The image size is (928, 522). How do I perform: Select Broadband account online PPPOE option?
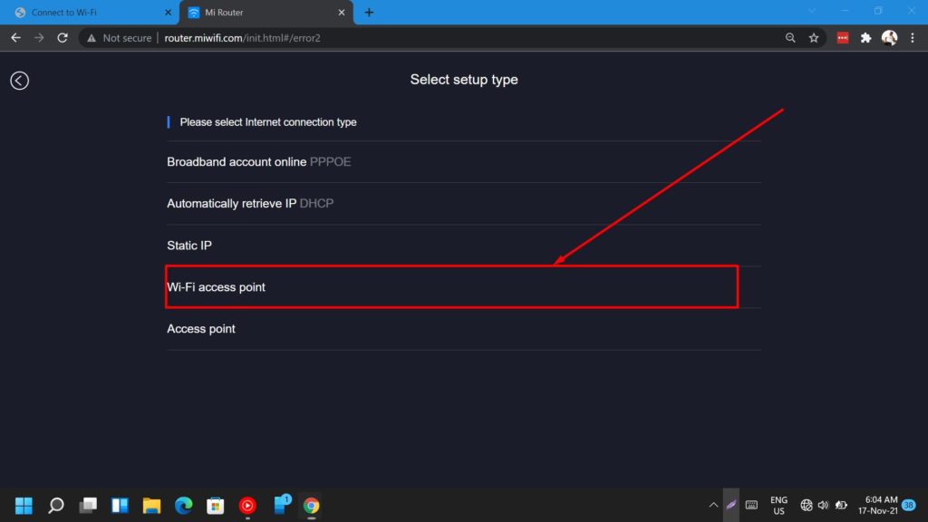click(x=463, y=162)
